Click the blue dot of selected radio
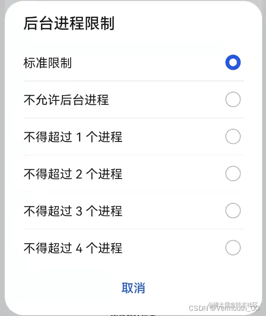This screenshot has height=316, width=266. coord(233,62)
